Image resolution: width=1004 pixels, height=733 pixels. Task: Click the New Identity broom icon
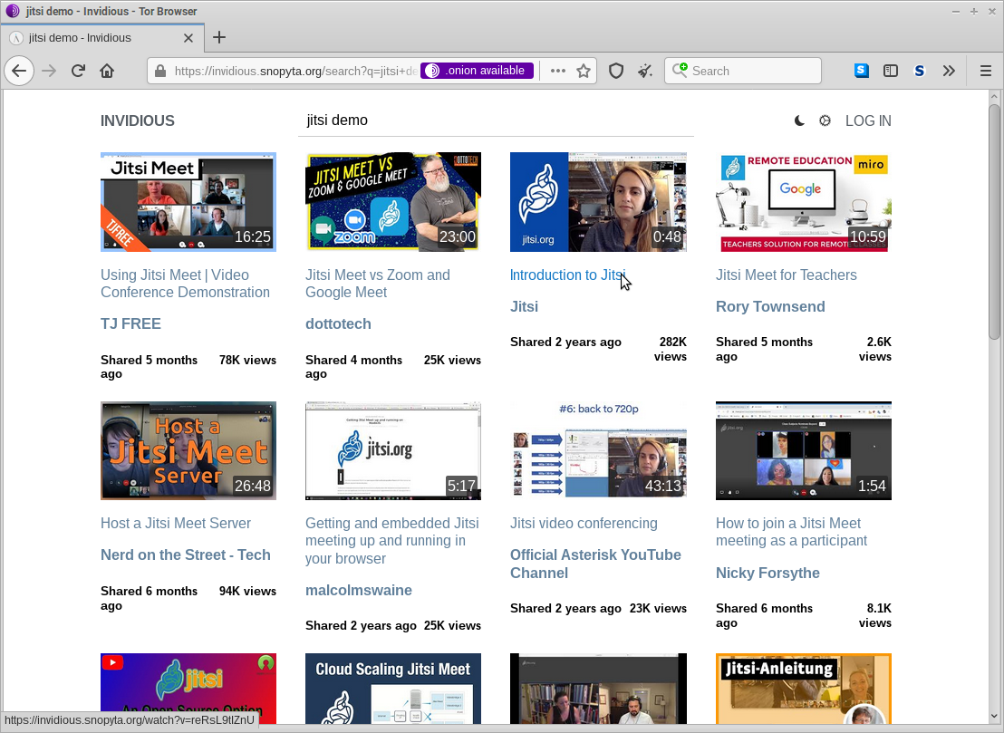(x=644, y=71)
